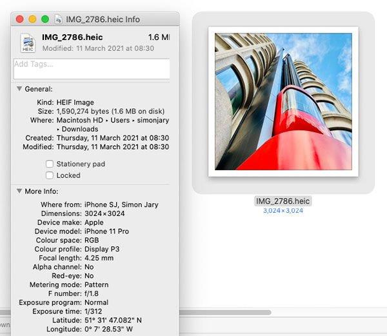Click the bold IMG_2786.heic name in header

click(72, 37)
